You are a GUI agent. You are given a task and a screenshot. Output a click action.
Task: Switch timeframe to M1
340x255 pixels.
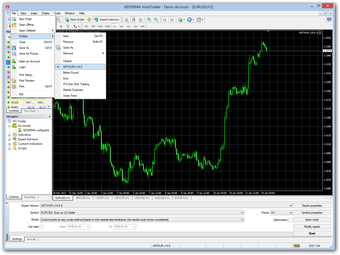pos(86,26)
